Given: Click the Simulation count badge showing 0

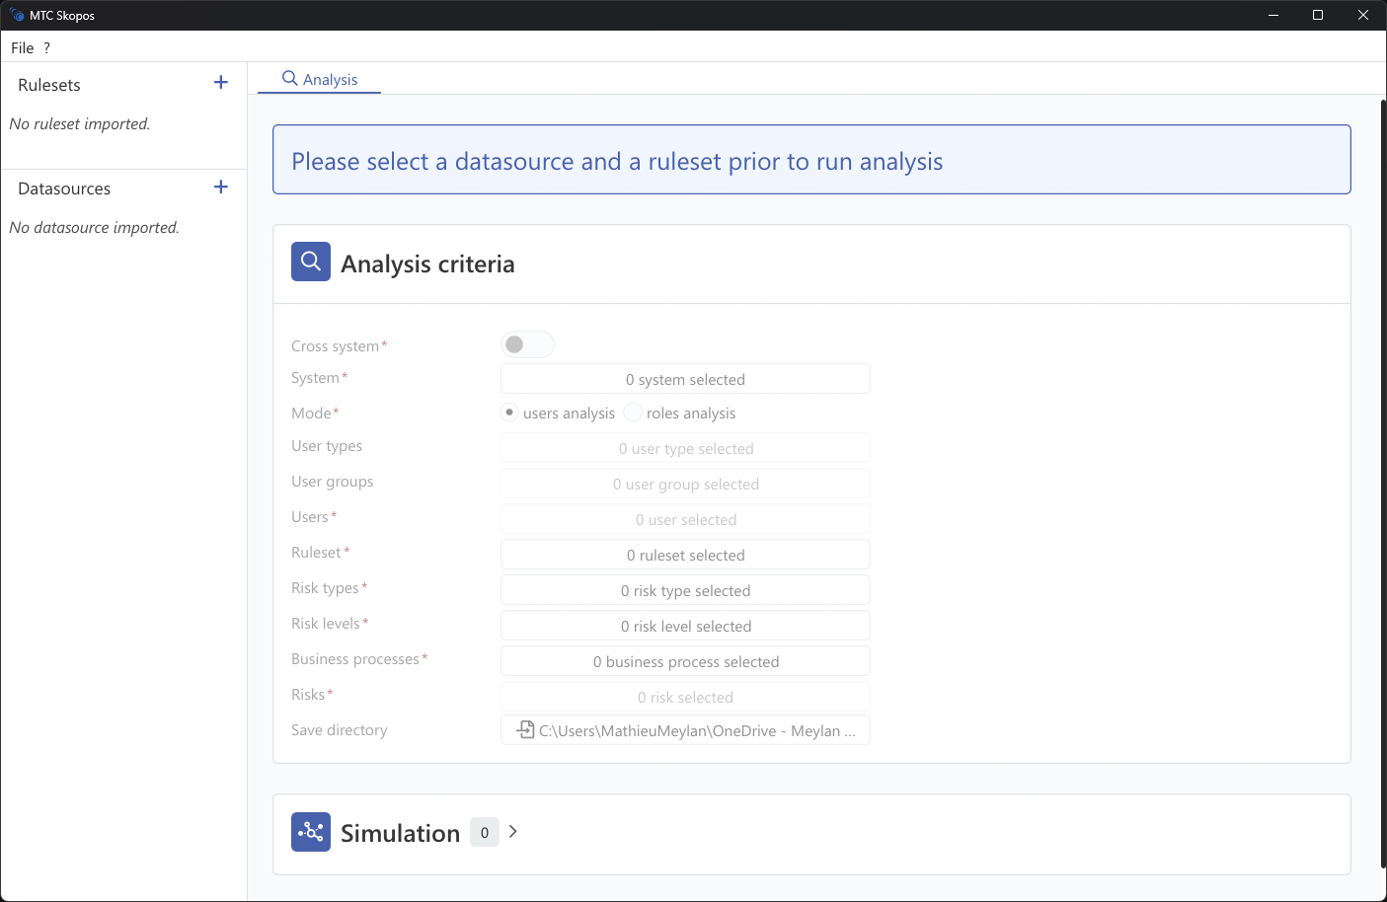Looking at the screenshot, I should (484, 832).
